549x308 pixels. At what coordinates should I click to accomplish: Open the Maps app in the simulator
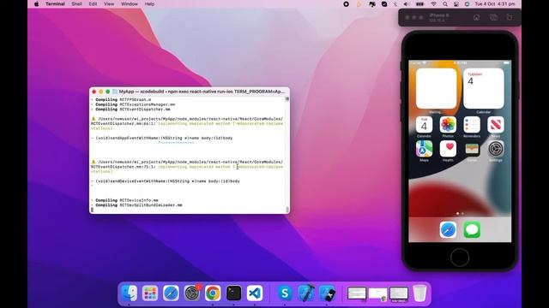pos(424,149)
